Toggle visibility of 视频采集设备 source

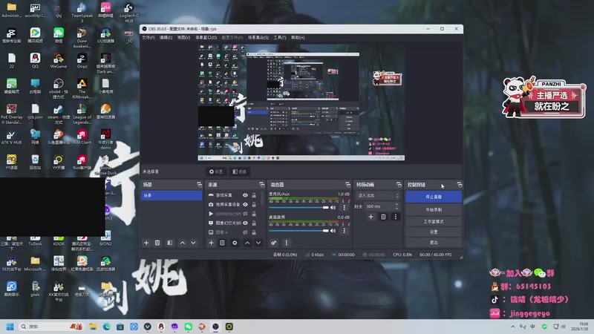point(245,205)
